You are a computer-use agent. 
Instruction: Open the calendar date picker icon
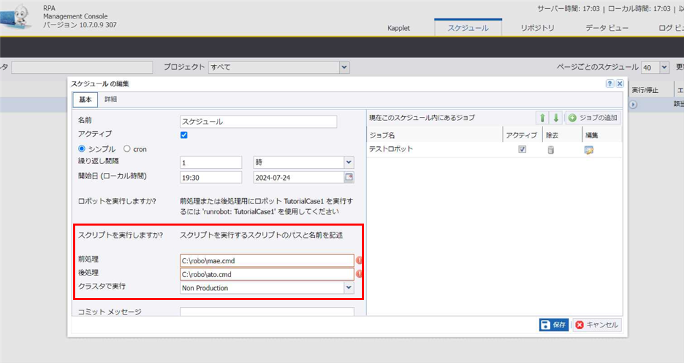349,177
